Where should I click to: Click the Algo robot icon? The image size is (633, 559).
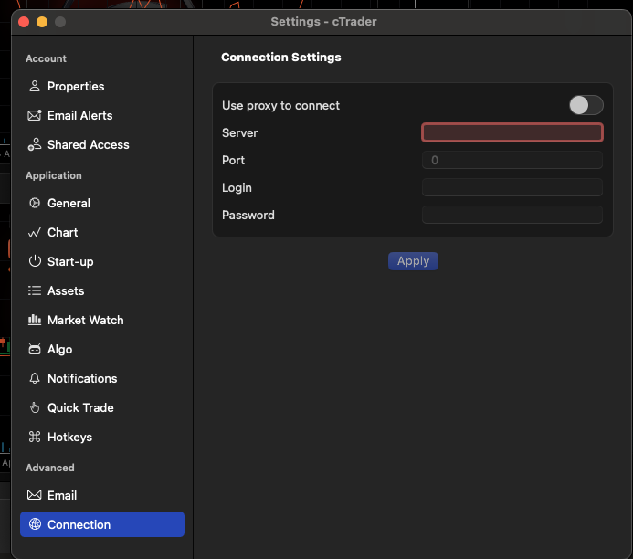click(x=35, y=349)
